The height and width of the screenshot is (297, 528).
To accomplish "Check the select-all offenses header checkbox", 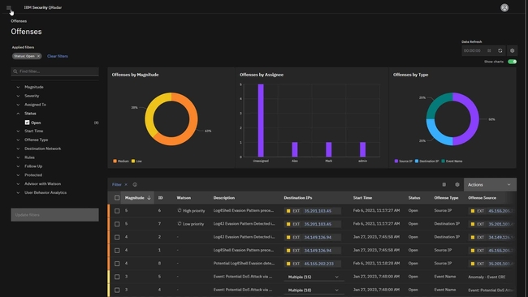I will click(x=117, y=198).
